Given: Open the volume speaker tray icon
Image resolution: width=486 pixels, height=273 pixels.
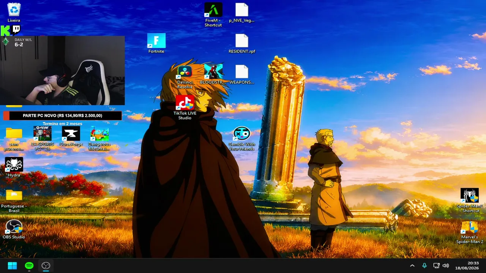Looking at the screenshot, I should click(446, 266).
